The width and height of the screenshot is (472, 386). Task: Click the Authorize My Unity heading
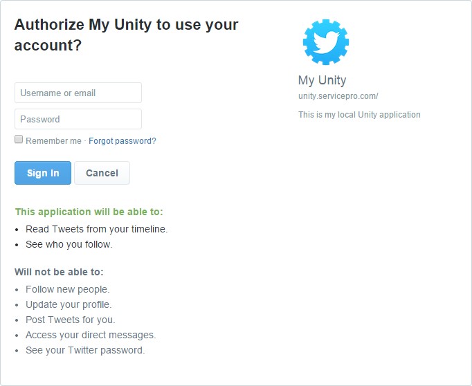126,35
